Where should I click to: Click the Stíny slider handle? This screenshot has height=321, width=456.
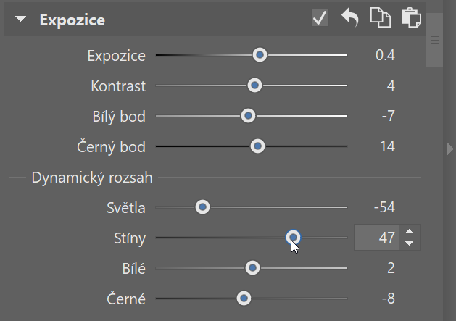293,238
